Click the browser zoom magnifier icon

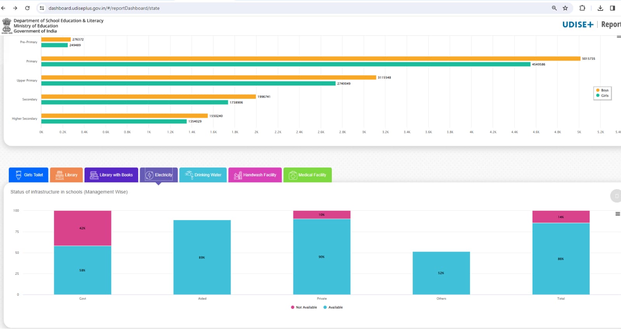point(554,8)
